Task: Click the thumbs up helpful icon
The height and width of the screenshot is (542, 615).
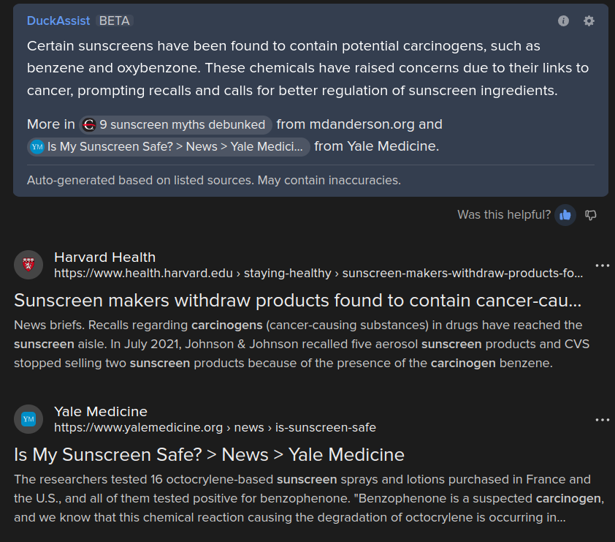Action: (x=565, y=215)
